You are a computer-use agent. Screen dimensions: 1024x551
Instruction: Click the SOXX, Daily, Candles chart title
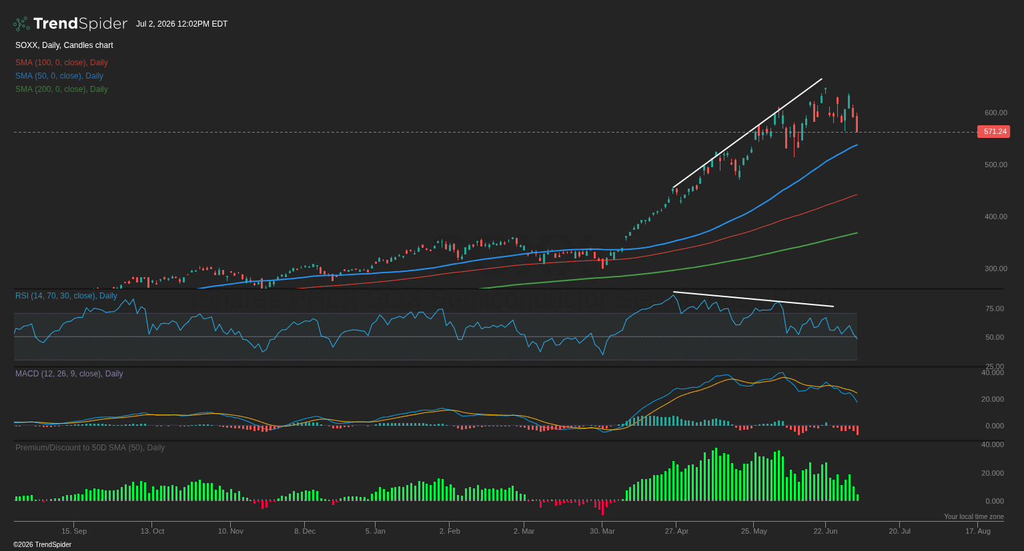[64, 45]
